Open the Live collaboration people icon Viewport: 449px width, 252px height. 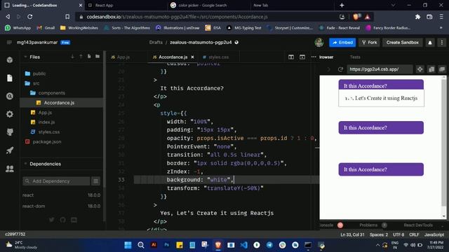[x=10, y=169]
